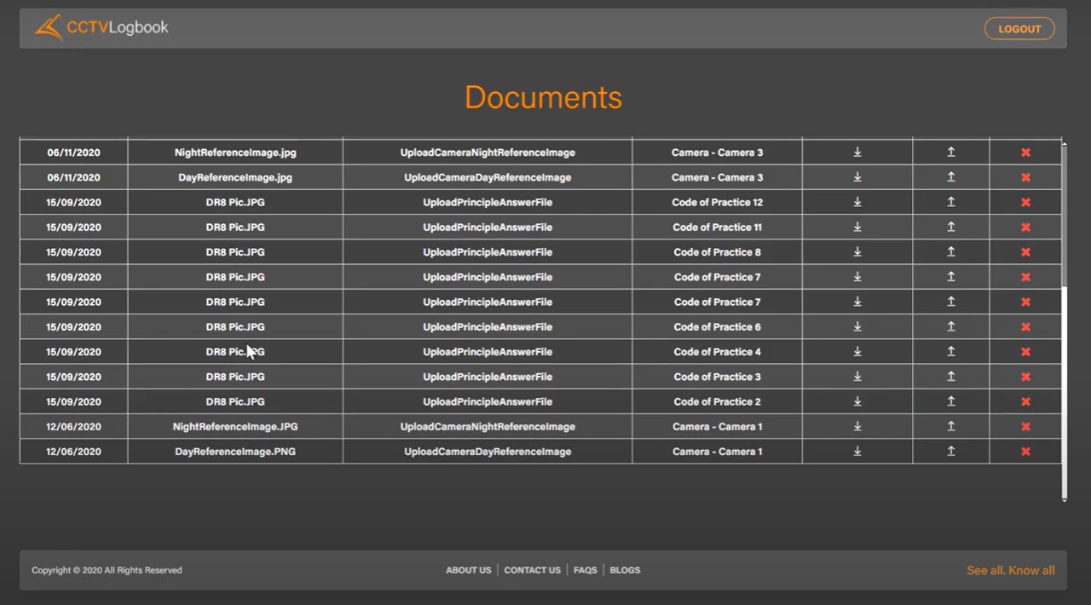Delete the Code of Practice 11 entry
Image resolution: width=1091 pixels, height=605 pixels.
tap(1025, 228)
